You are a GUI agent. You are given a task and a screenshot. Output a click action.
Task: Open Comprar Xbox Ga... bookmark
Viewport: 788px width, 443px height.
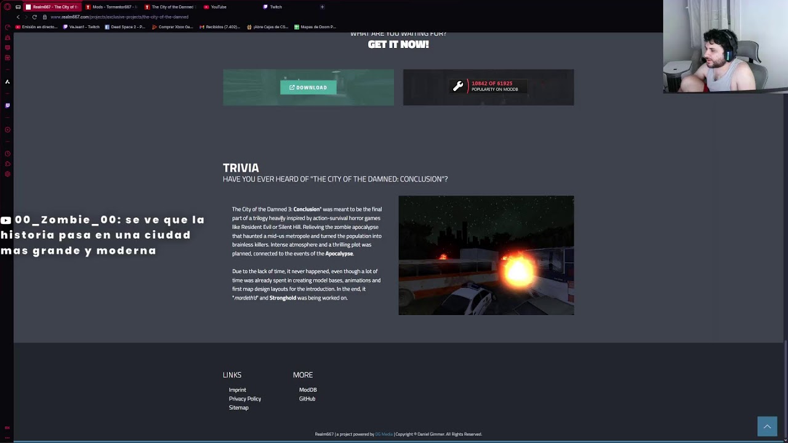point(172,27)
